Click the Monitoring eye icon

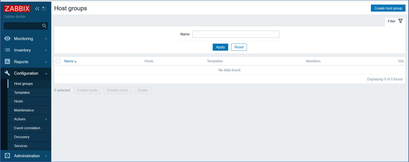8,39
